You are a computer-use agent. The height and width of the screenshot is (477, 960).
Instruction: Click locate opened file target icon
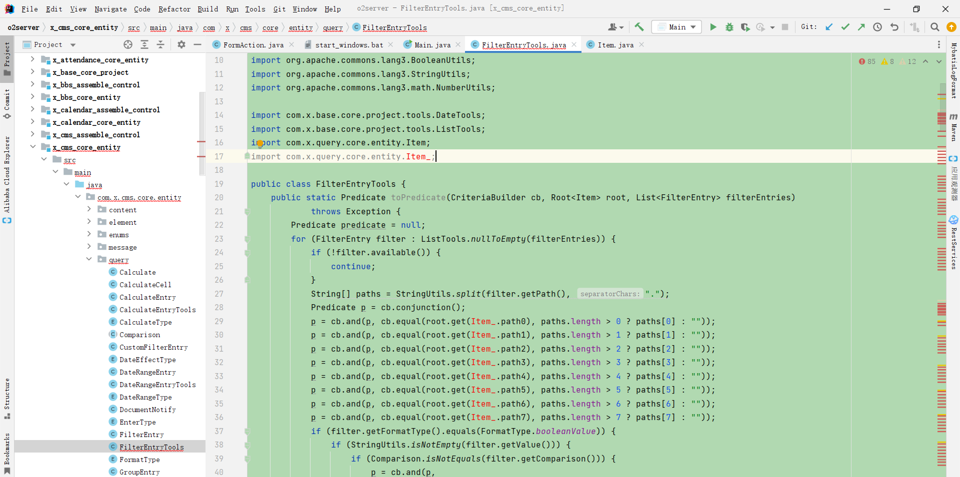[x=128, y=44]
